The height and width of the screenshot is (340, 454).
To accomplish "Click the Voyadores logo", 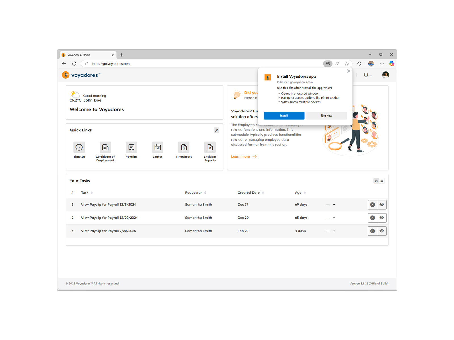I will point(81,75).
